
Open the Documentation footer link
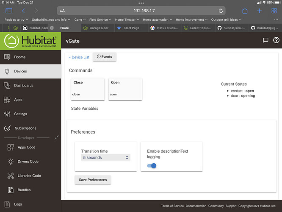coord(196,206)
